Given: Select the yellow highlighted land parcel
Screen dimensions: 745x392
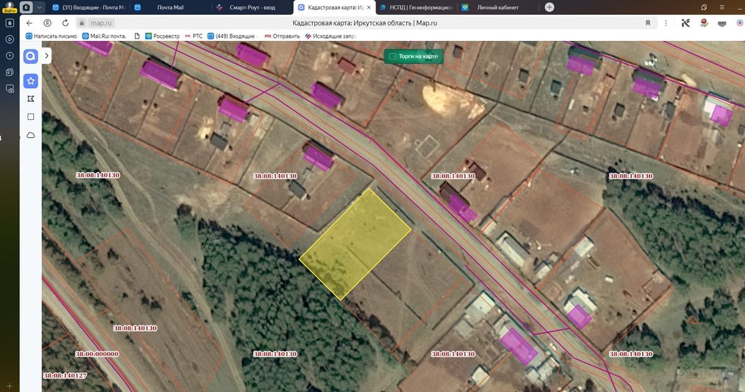Looking at the screenshot, I should [x=356, y=244].
